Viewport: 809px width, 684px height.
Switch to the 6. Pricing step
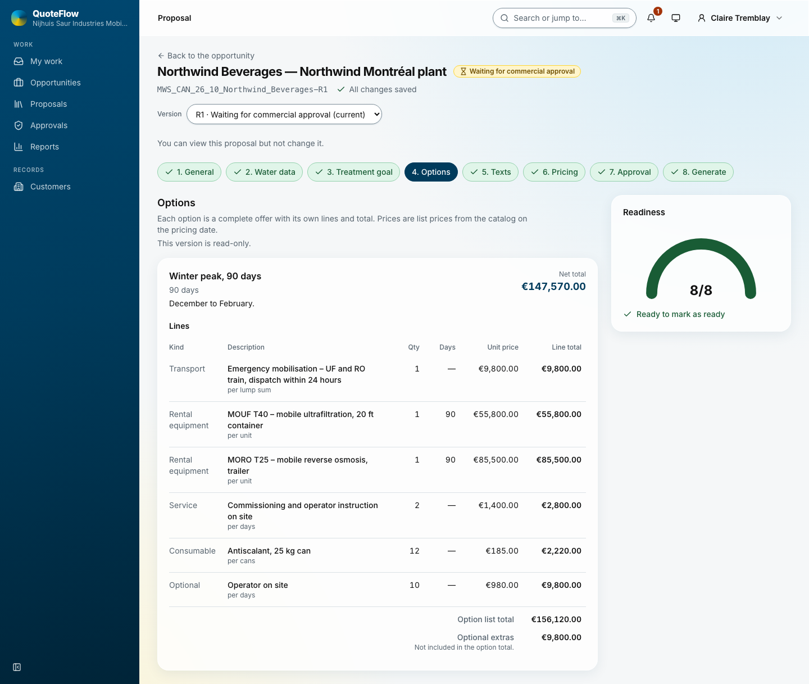click(554, 172)
